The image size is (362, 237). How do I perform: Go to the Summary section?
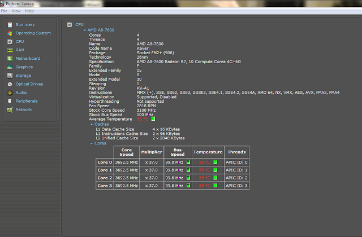click(x=25, y=25)
